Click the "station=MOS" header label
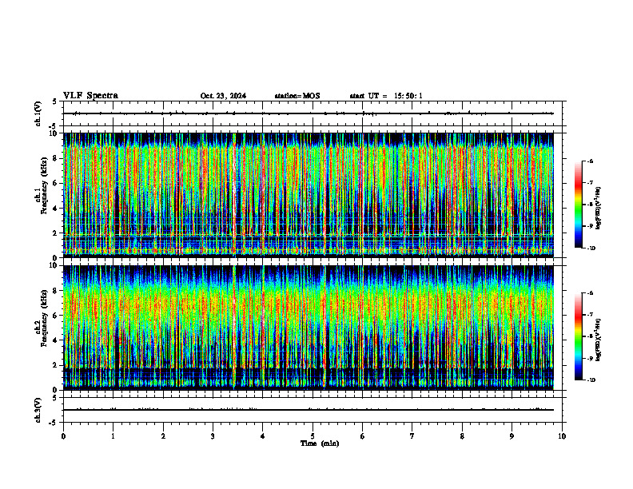 click(297, 96)
